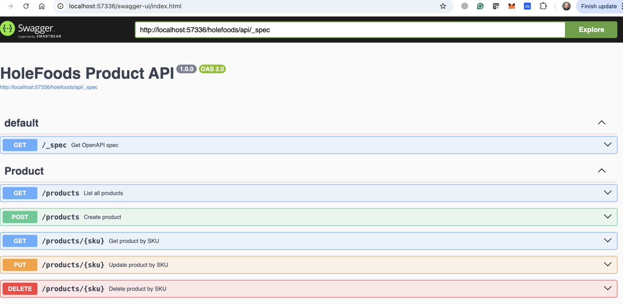The width and height of the screenshot is (623, 304).
Task: Go to the browser home page icon
Action: click(42, 6)
